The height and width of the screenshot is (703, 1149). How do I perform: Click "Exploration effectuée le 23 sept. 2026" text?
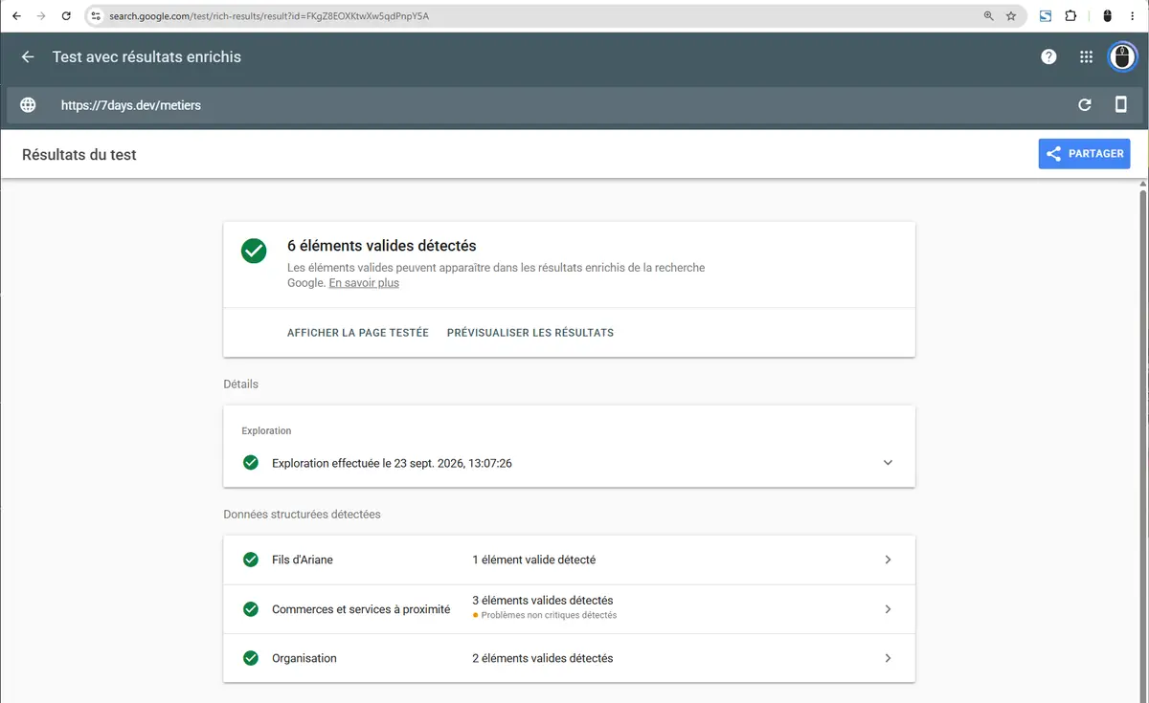(x=392, y=463)
